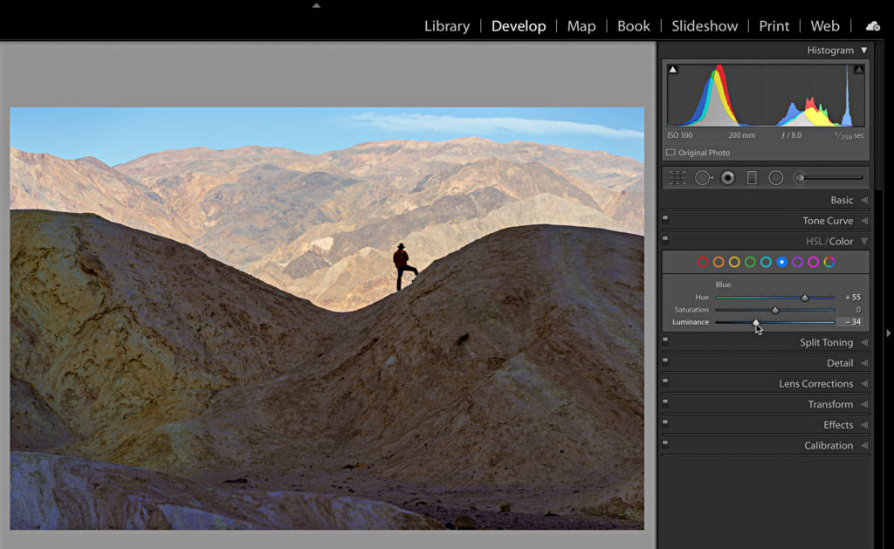Select the Crop Overlay tool

(677, 178)
